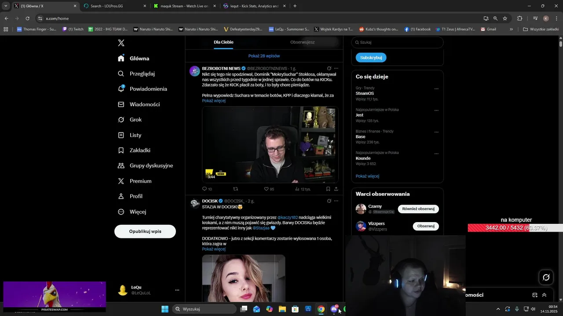Bookmark the BEZROBOTNI NEWS post
563x316 pixels.
[328, 189]
